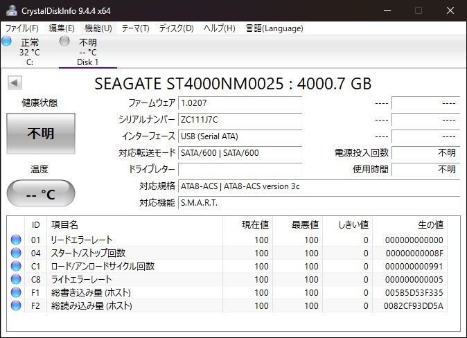Click status orb for attribute C8 row

pyautogui.click(x=16, y=279)
